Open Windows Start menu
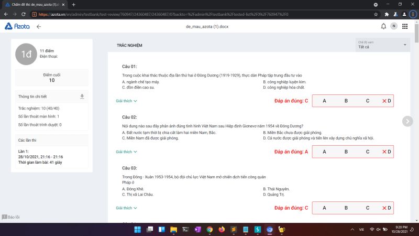419x236 pixels. pyautogui.click(x=138, y=230)
